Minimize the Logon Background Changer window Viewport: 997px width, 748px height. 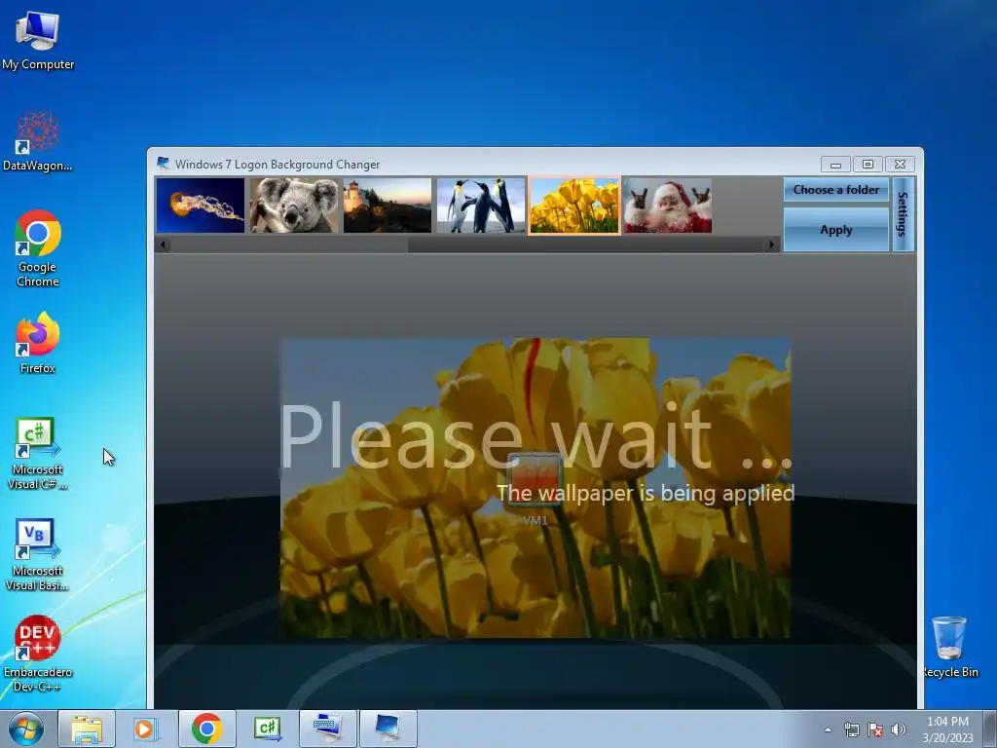tap(835, 164)
